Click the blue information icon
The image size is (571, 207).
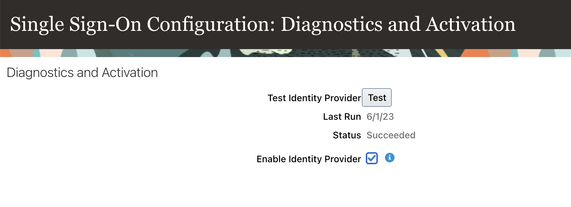click(389, 158)
